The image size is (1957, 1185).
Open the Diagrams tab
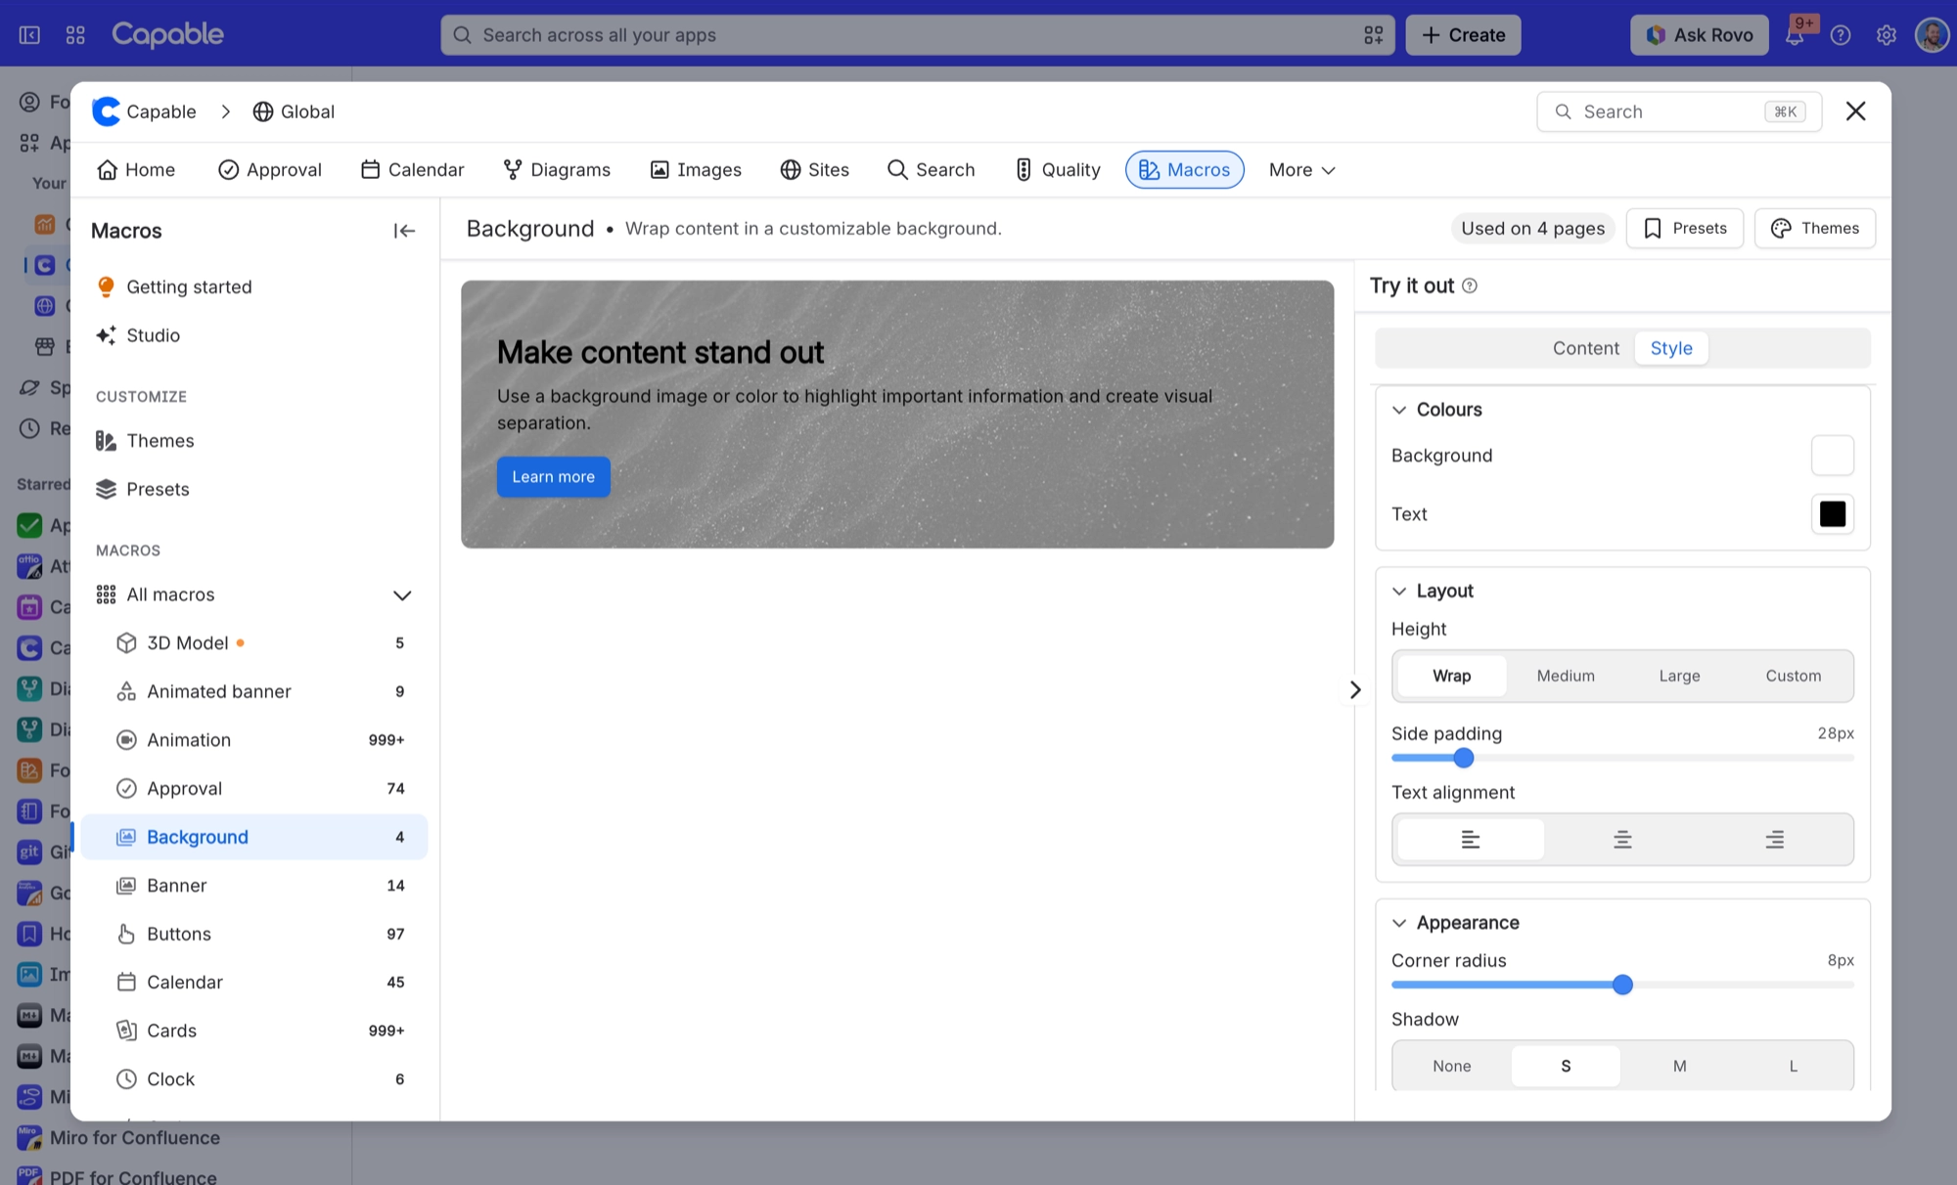(557, 170)
